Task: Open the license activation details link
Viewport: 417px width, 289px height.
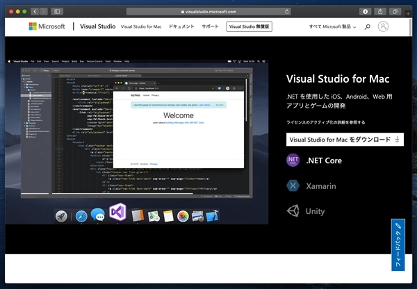Action: click(325, 122)
